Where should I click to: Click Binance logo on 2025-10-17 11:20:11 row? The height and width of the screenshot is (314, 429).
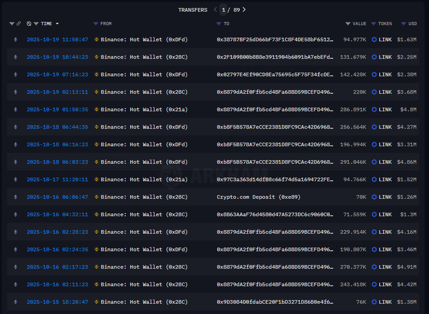(x=97, y=180)
